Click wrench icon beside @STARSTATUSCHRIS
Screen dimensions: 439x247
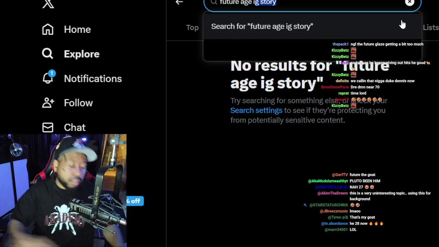click(x=305, y=205)
